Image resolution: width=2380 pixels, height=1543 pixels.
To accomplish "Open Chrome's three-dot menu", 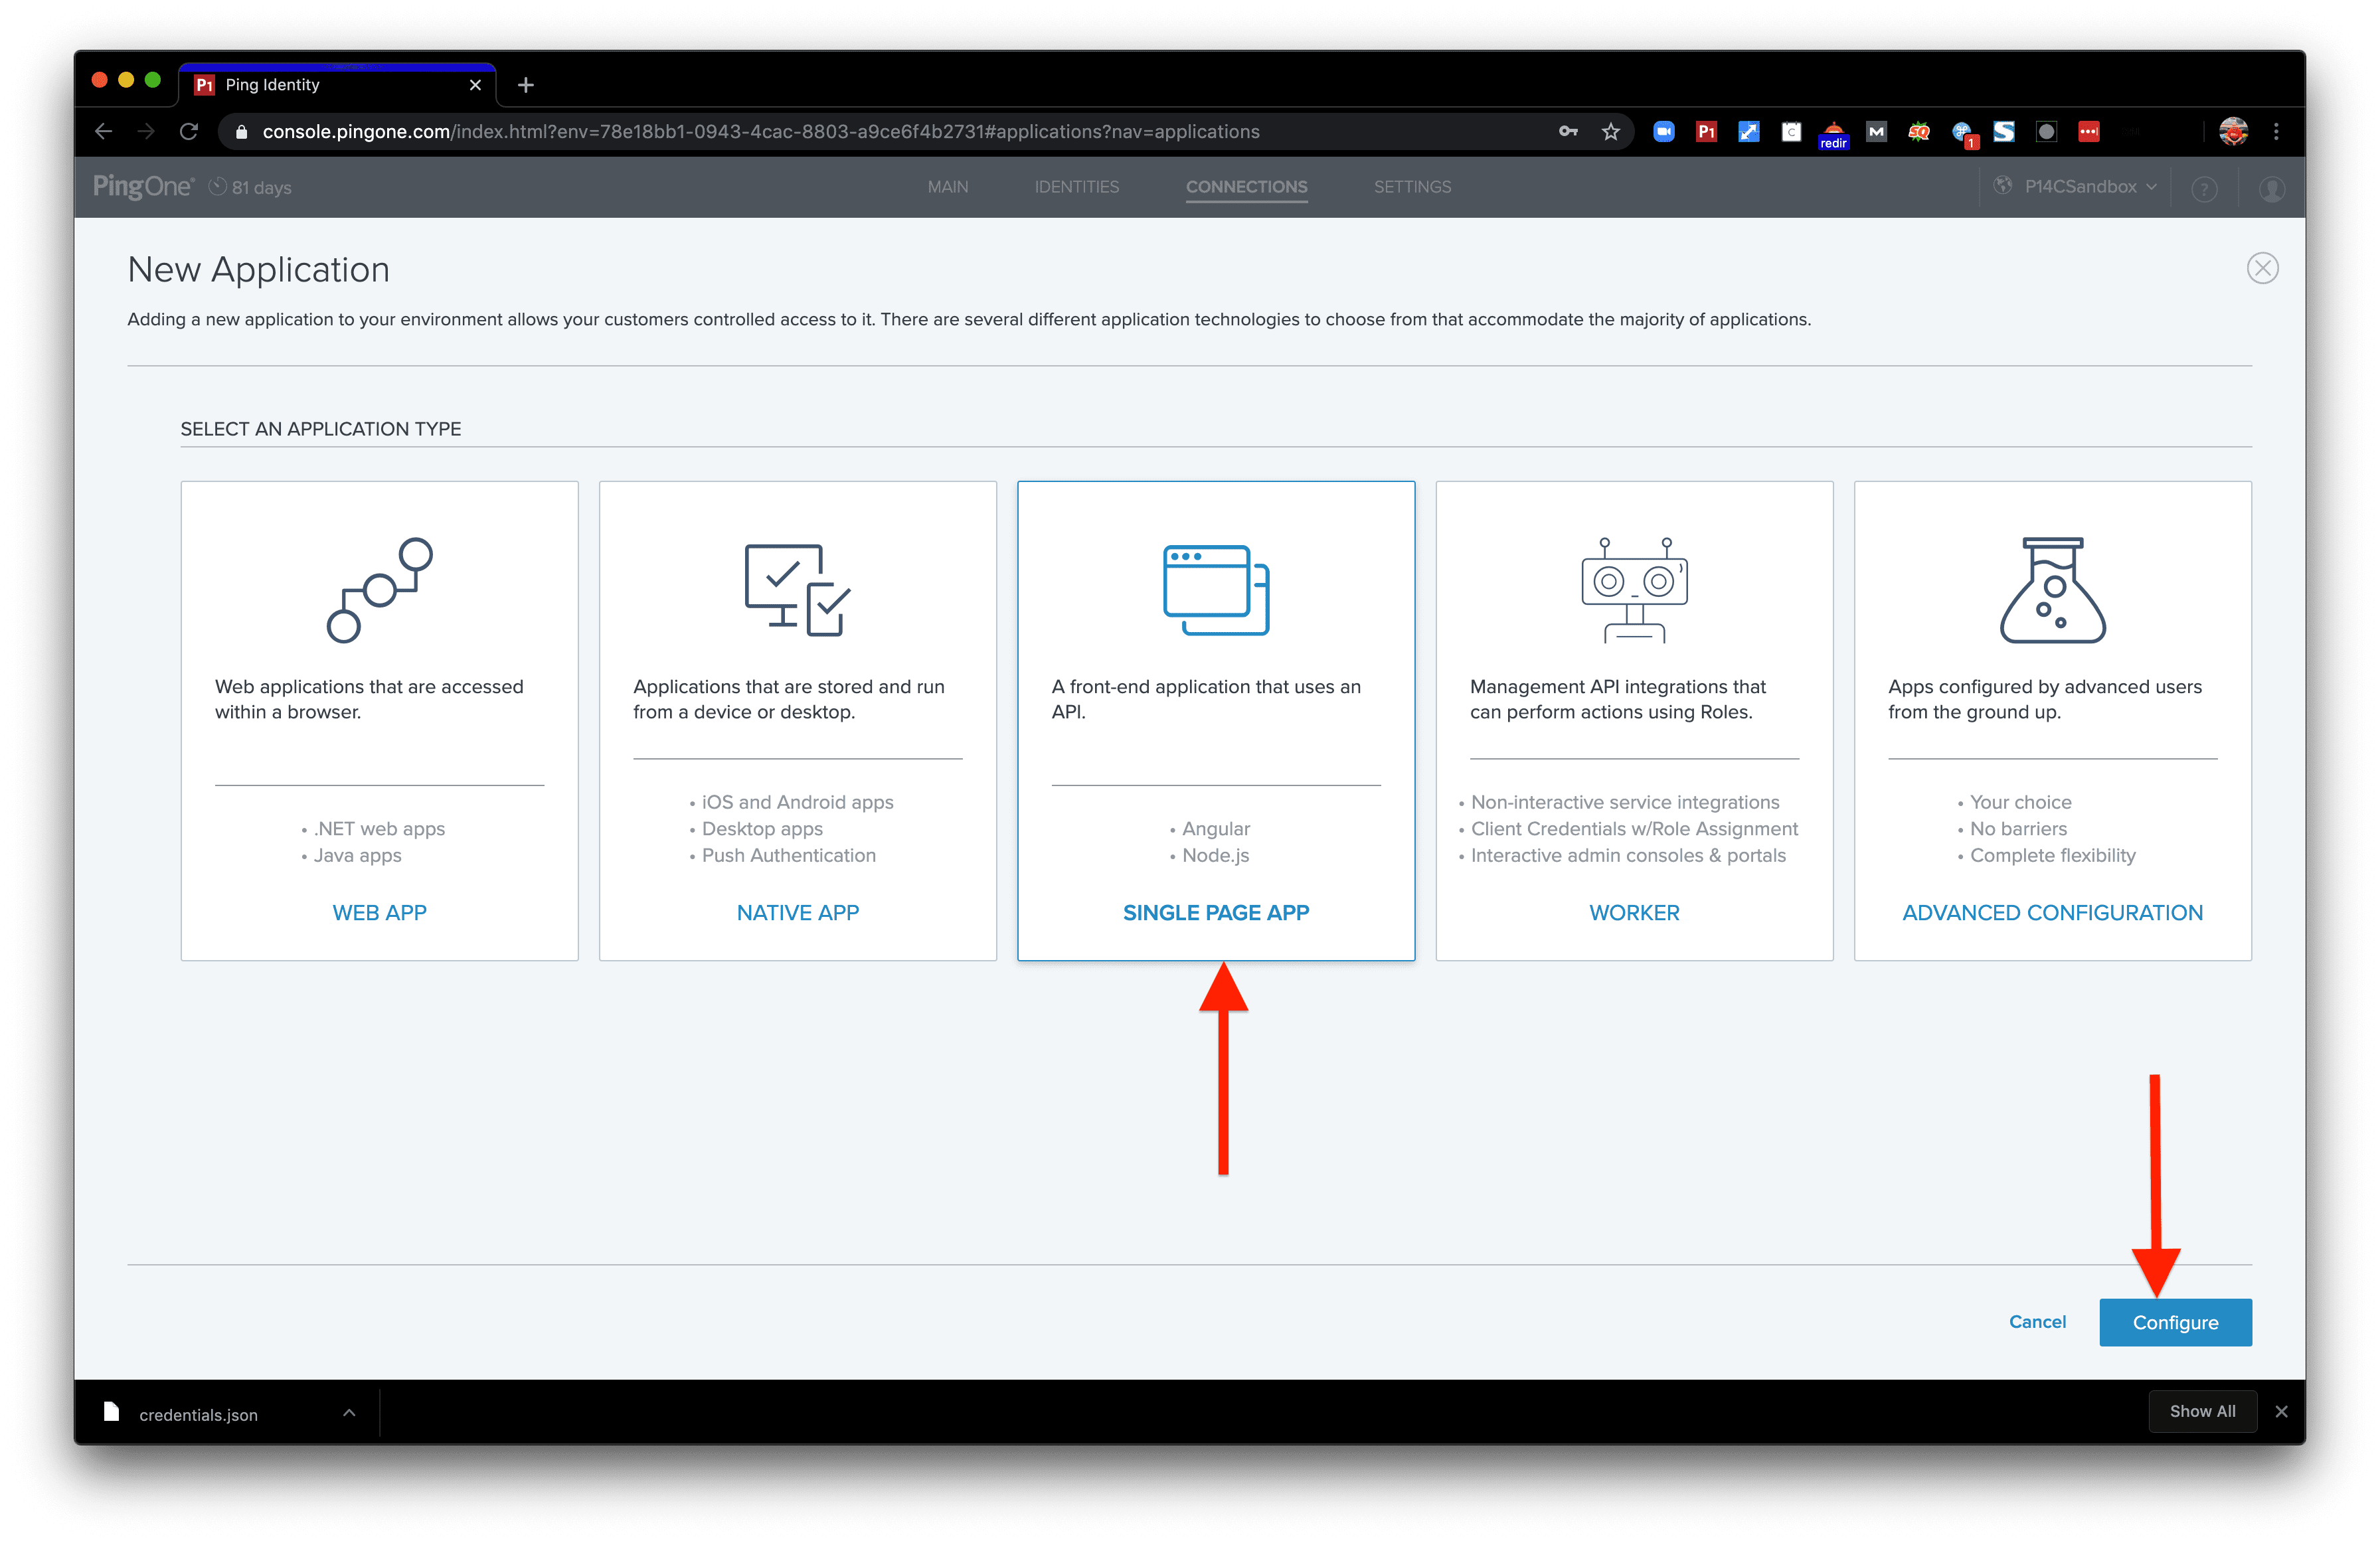I will point(2276,131).
